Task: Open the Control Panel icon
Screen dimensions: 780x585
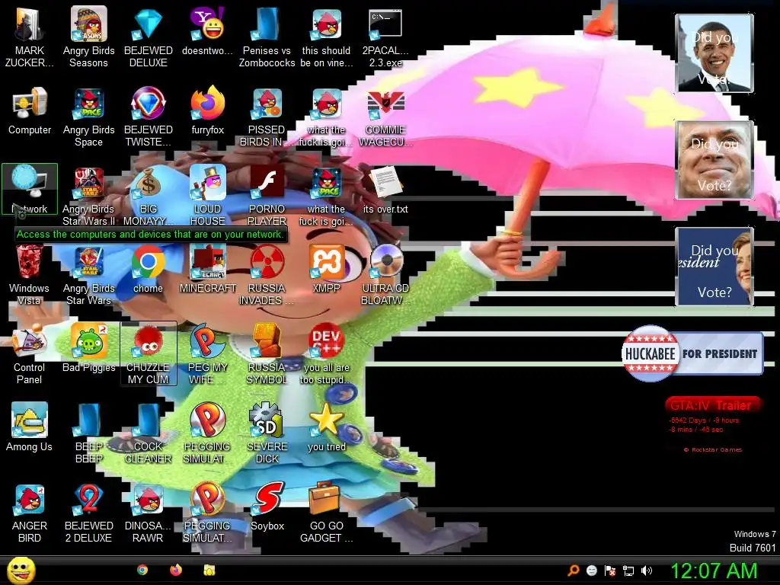Action: click(30, 354)
